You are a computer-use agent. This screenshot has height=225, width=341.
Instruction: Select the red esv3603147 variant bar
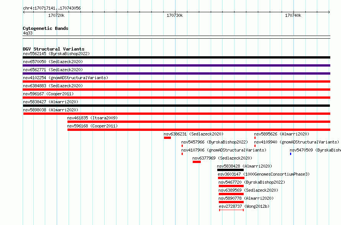pos(231,178)
